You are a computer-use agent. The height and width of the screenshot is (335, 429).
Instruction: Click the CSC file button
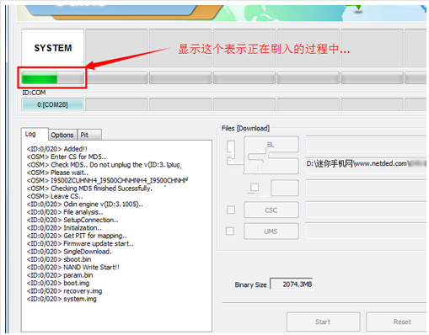click(x=271, y=210)
